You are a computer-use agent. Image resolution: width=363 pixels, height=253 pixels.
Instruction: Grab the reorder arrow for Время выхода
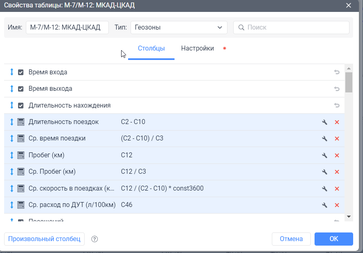[11, 89]
